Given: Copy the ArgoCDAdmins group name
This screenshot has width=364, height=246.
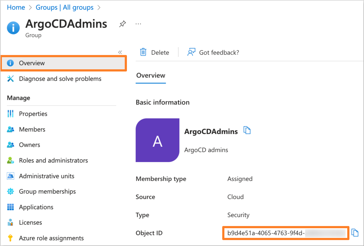Looking at the screenshot, I should pos(247,130).
